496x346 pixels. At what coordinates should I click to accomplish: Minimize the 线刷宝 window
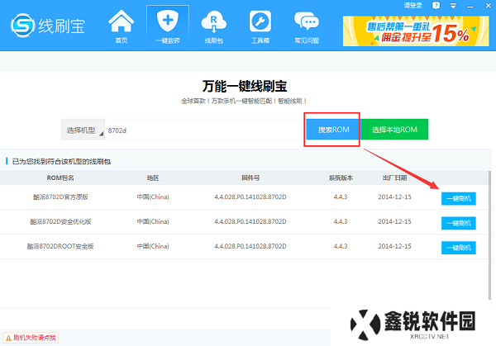(470, 6)
